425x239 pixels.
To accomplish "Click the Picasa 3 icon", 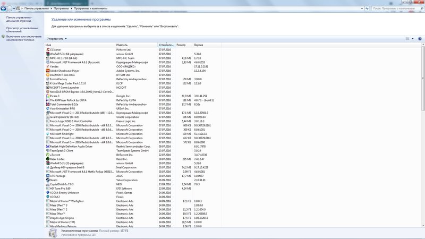I will point(48,96).
